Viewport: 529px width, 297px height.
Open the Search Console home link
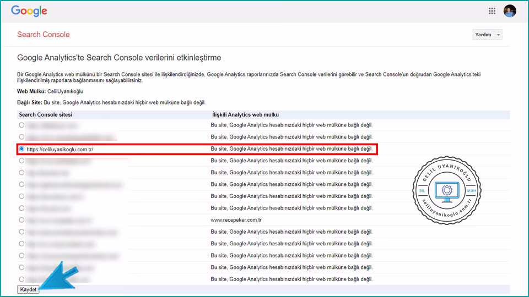coord(43,34)
